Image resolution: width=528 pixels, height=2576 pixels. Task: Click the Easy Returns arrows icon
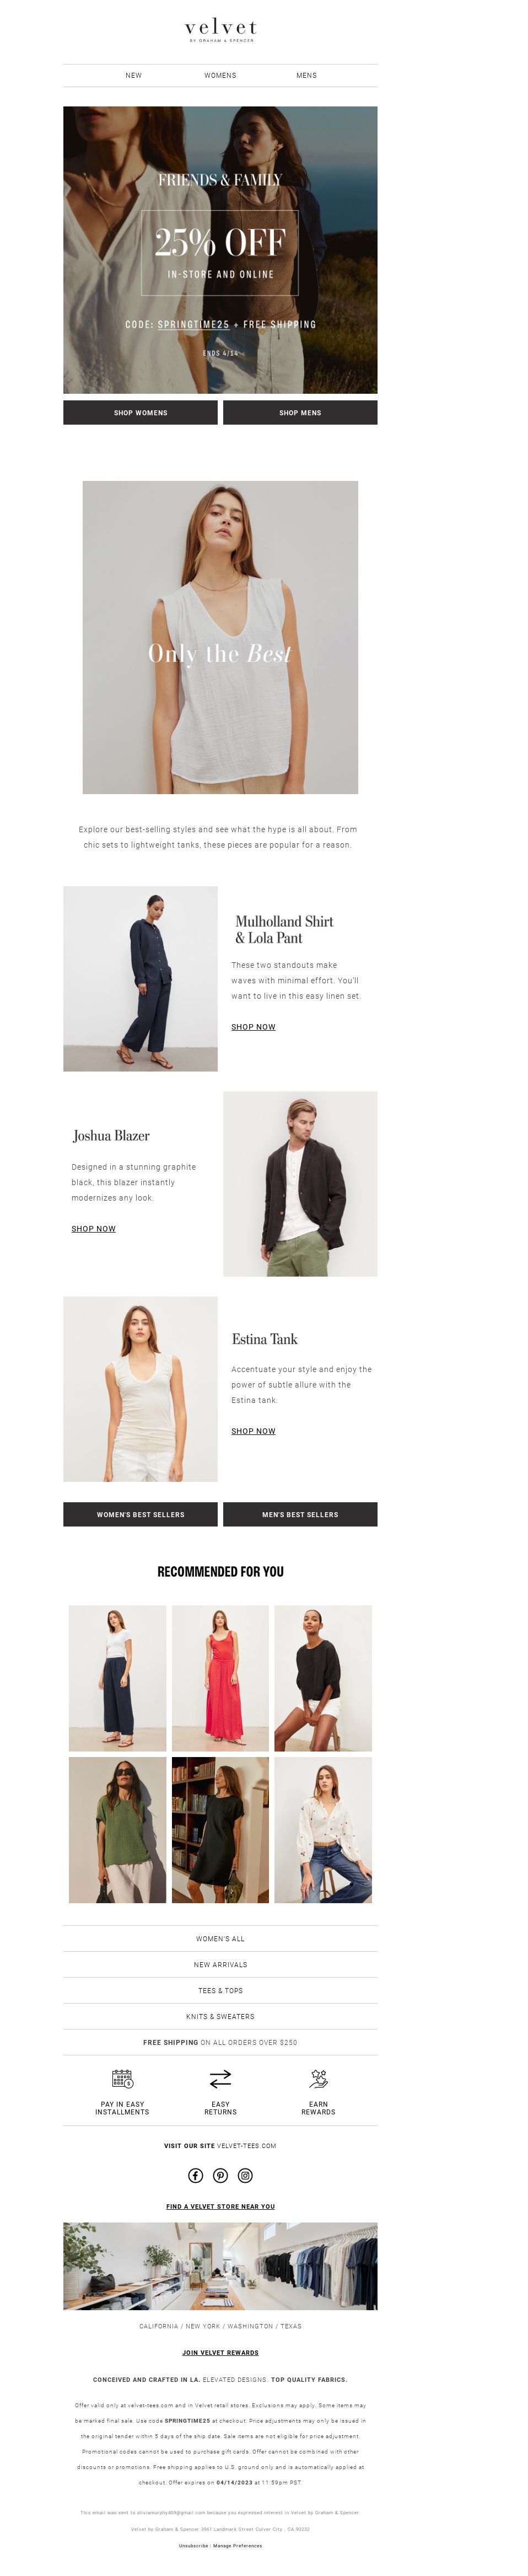(220, 2078)
